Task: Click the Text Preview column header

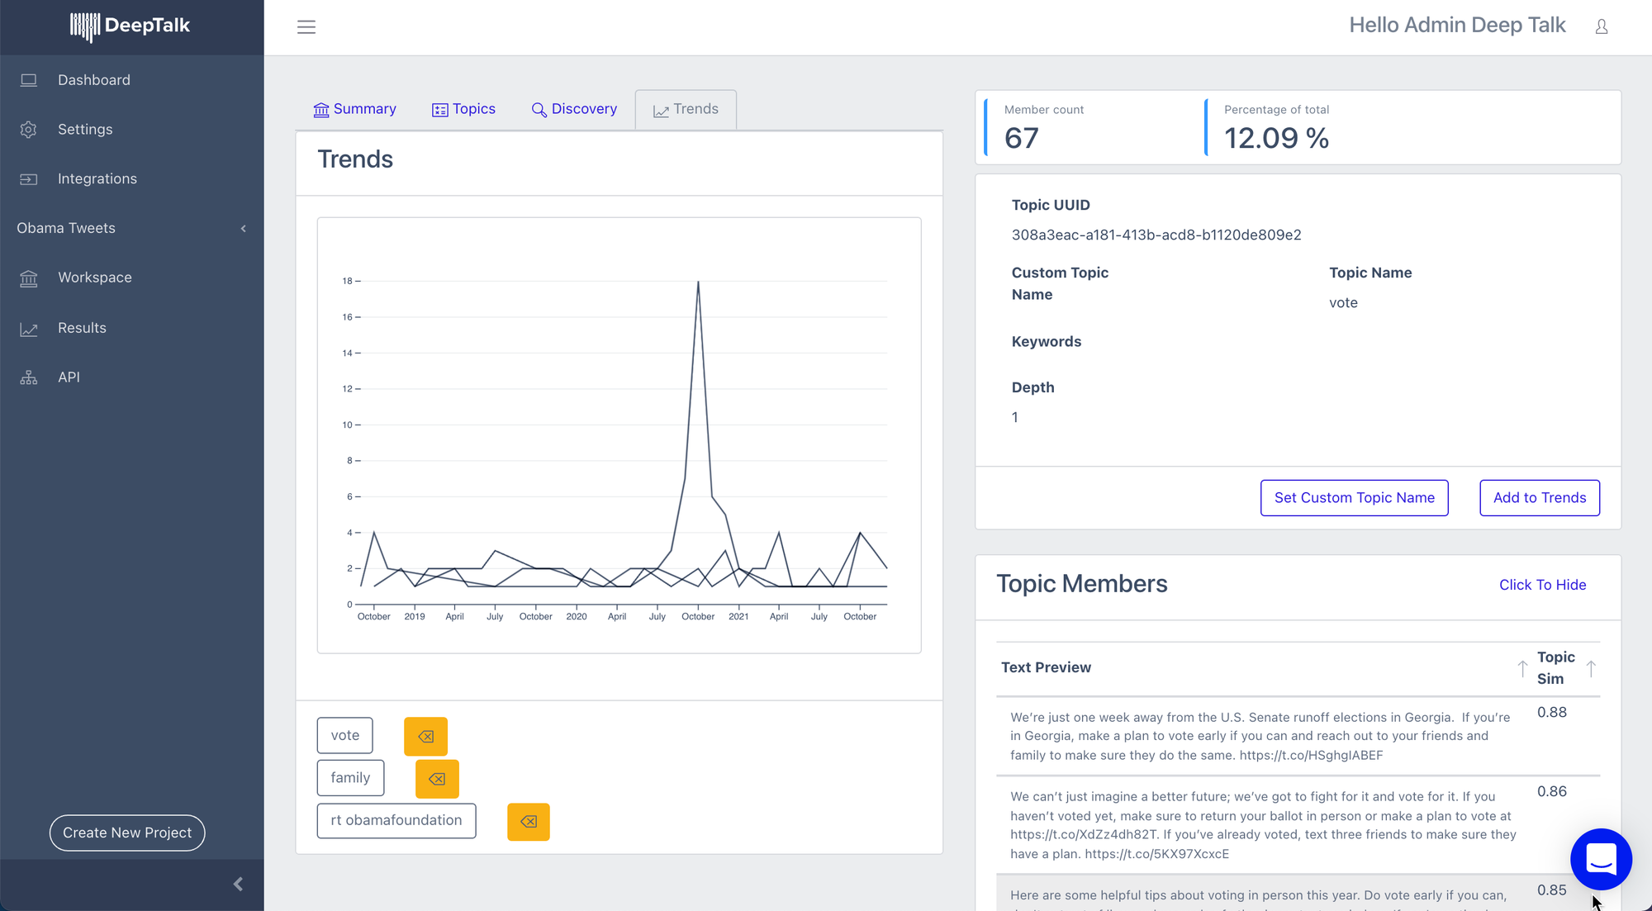Action: tap(1046, 667)
